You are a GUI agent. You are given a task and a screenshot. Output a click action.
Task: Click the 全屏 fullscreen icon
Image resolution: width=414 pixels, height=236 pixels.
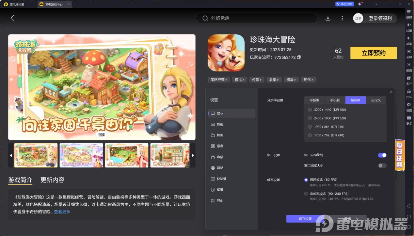click(x=409, y=54)
